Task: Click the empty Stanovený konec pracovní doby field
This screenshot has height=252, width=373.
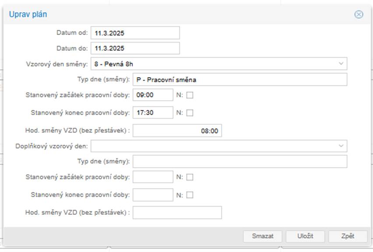Action: (x=153, y=195)
